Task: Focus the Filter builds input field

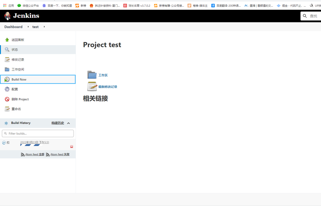Action: tap(38, 133)
